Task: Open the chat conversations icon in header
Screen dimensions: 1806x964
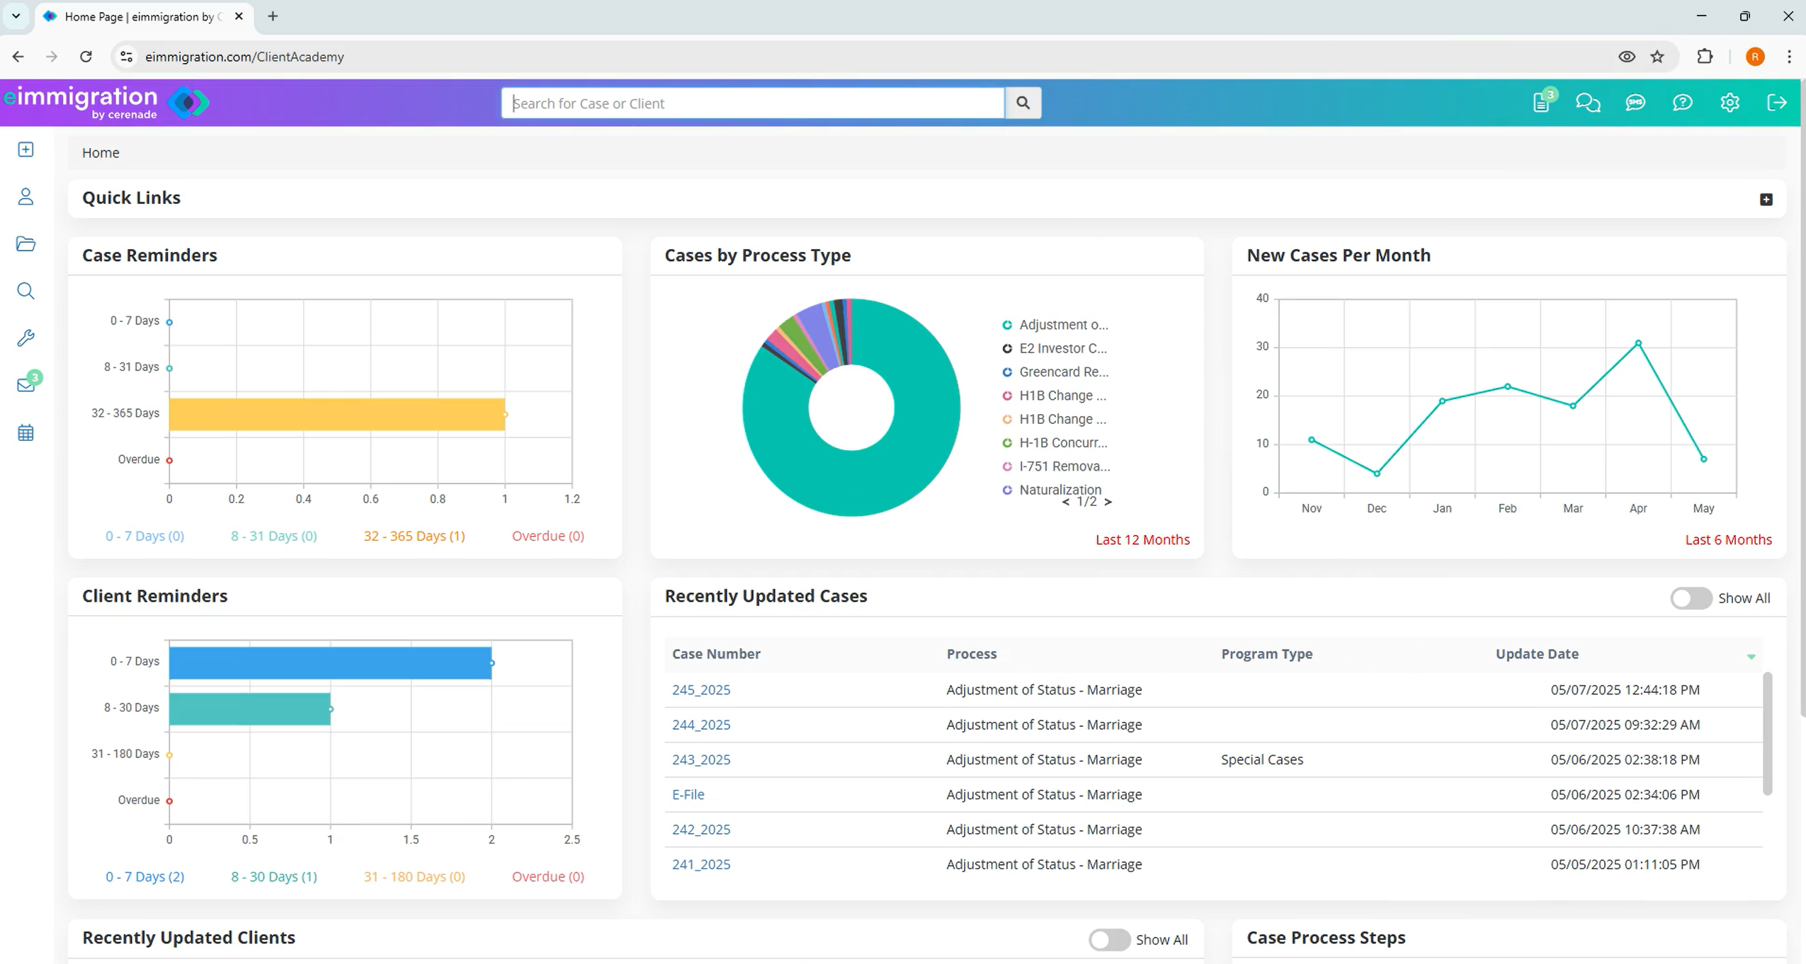Action: tap(1589, 103)
